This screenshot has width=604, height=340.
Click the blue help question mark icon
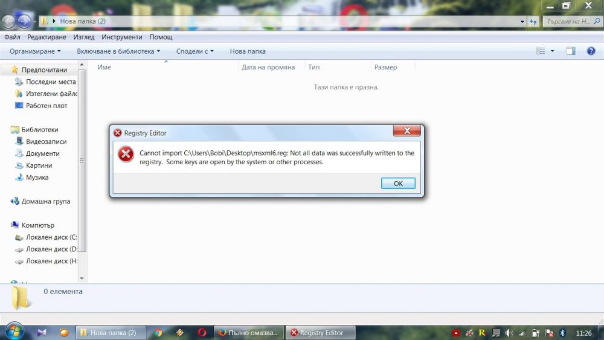[591, 51]
